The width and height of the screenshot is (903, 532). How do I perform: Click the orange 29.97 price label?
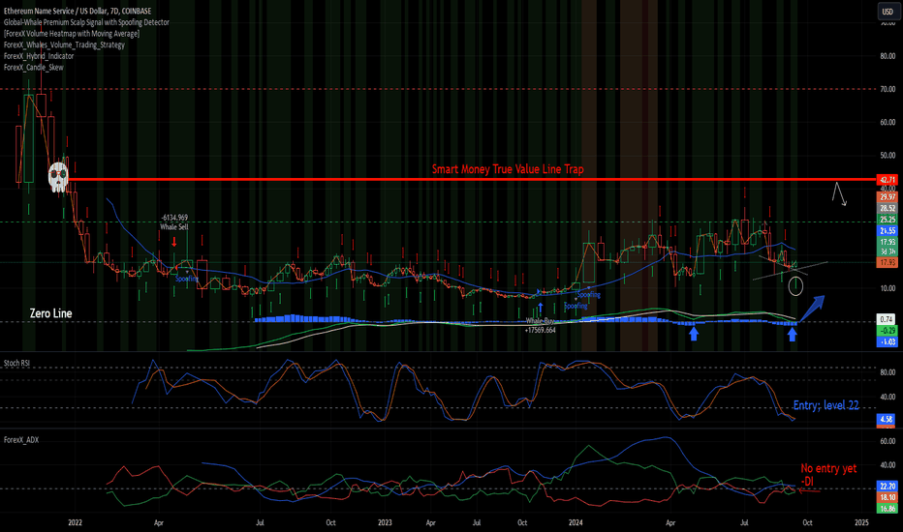887,197
